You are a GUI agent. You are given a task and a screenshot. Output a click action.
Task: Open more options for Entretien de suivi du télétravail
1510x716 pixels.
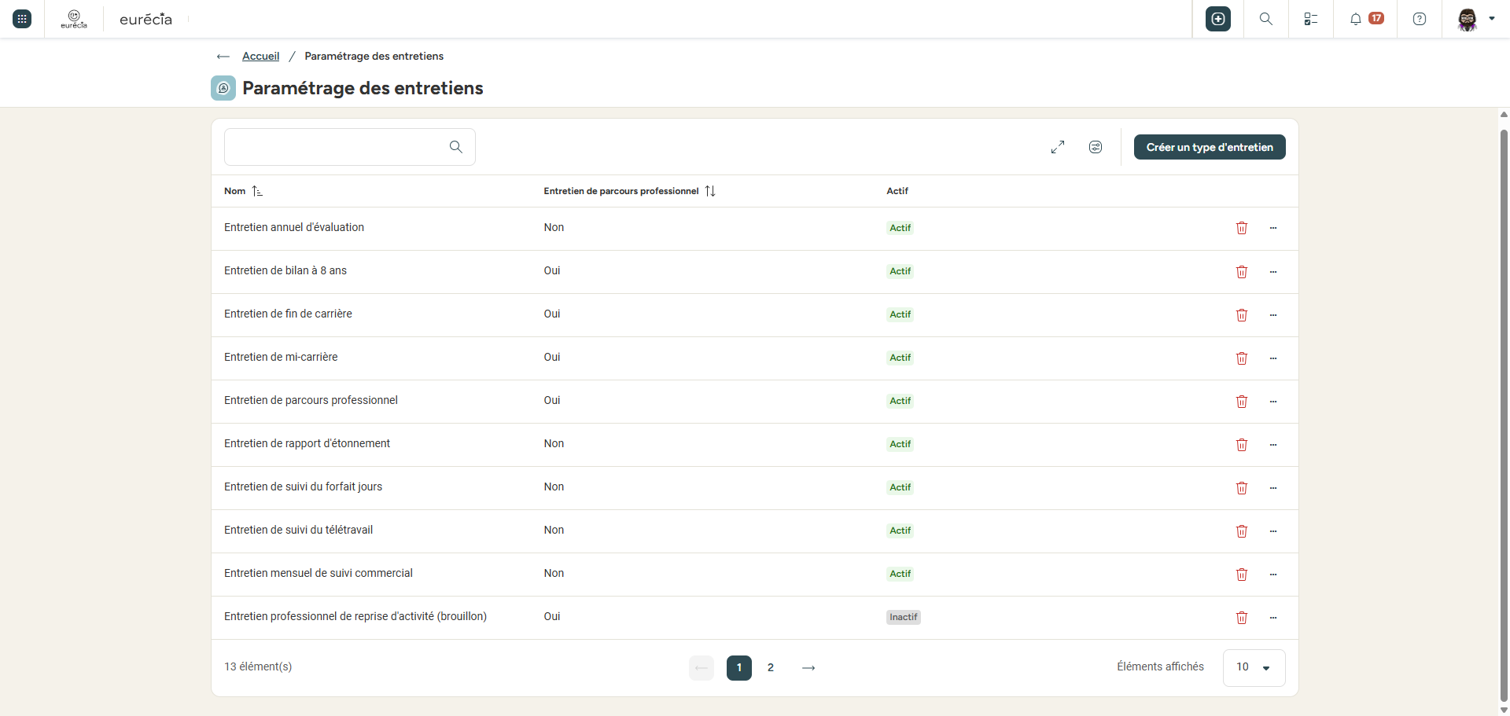pos(1273,531)
